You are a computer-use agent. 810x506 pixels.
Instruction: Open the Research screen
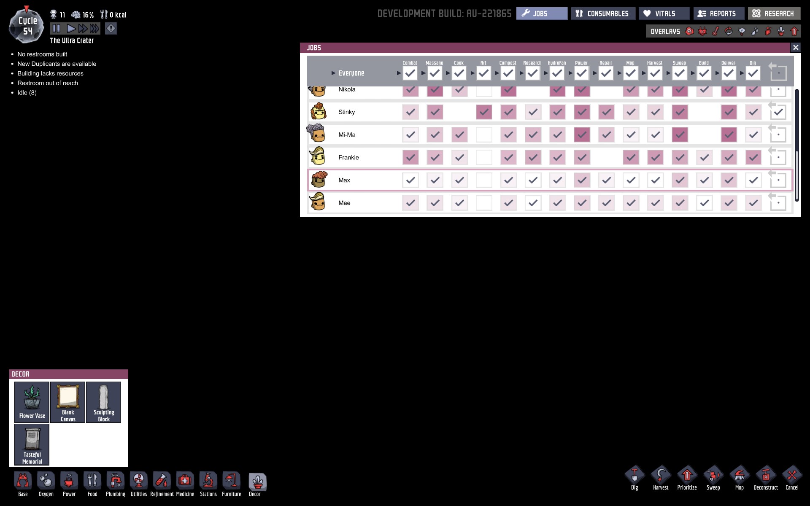click(774, 13)
